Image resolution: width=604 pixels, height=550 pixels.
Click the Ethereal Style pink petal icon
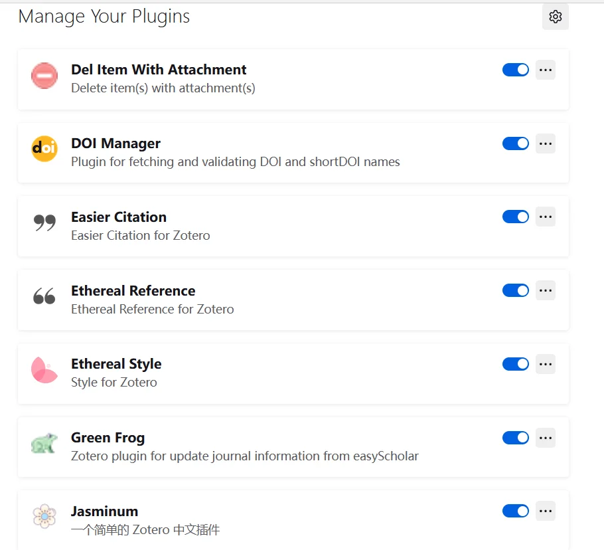click(44, 370)
